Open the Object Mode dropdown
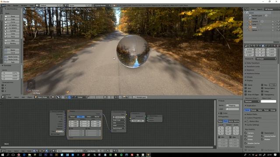Screen dimensions: 280x157 click(x=42, y=97)
